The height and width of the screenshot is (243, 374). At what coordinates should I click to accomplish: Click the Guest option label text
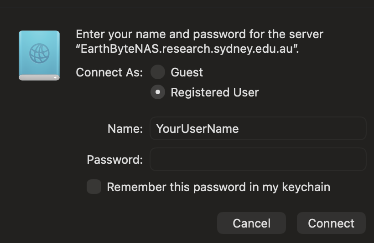[x=187, y=72]
